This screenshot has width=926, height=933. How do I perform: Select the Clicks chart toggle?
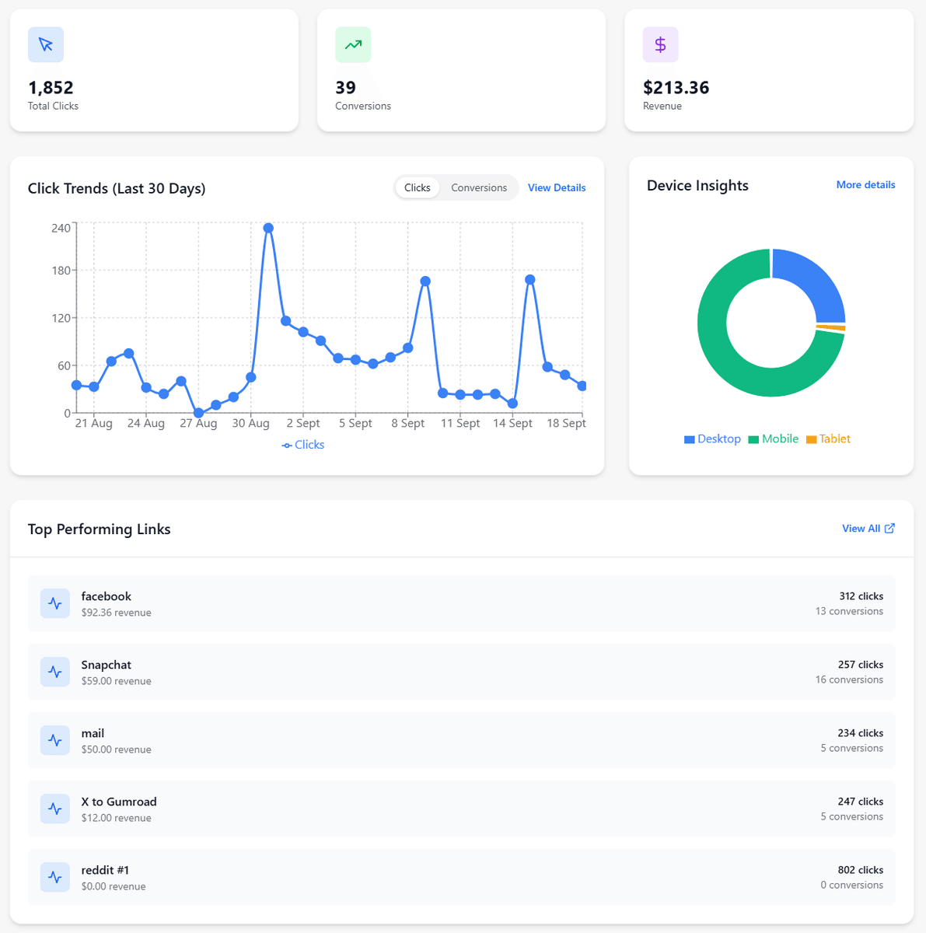(x=417, y=188)
